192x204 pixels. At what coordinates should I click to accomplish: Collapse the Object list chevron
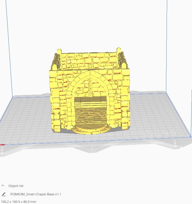click(3, 186)
